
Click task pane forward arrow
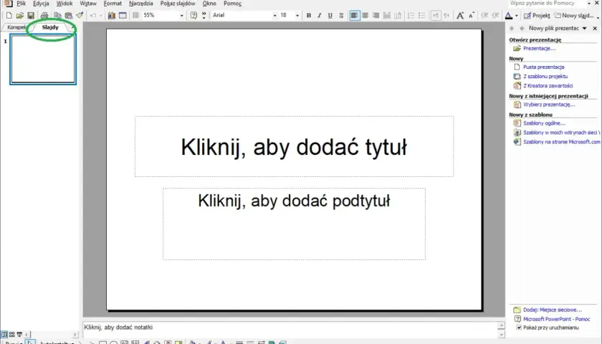pos(522,29)
